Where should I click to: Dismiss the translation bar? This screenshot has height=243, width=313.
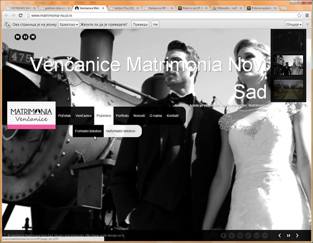pos(308,25)
